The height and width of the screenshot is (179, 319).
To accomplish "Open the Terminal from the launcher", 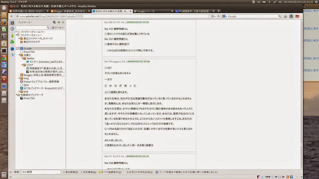I will tap(4, 51).
